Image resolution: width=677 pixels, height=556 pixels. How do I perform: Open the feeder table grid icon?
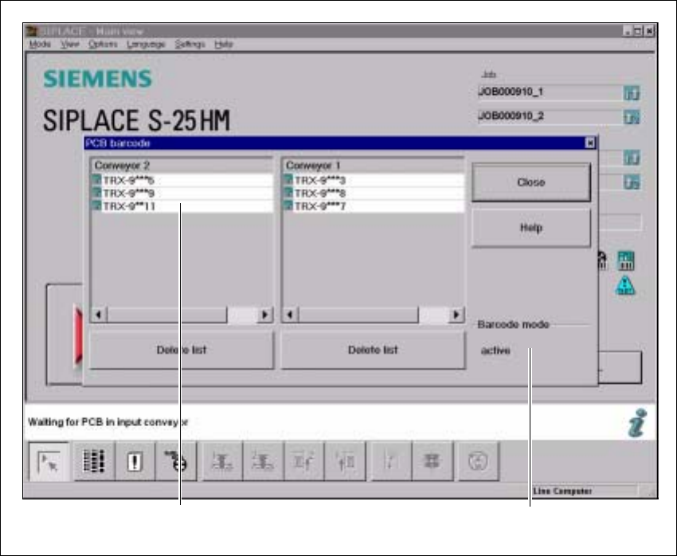point(94,461)
